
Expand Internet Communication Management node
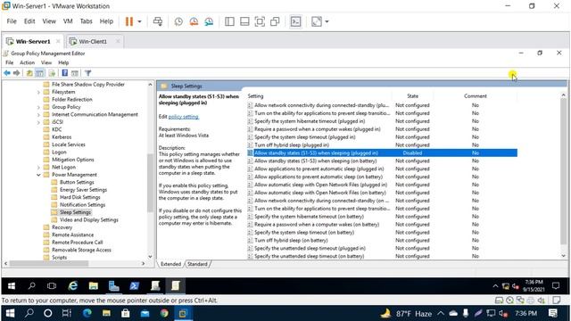click(38, 115)
